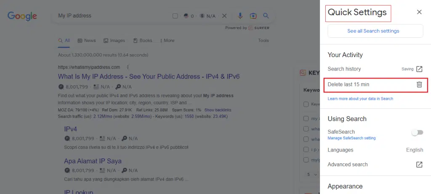Expand the More search filters menu

click(x=167, y=41)
